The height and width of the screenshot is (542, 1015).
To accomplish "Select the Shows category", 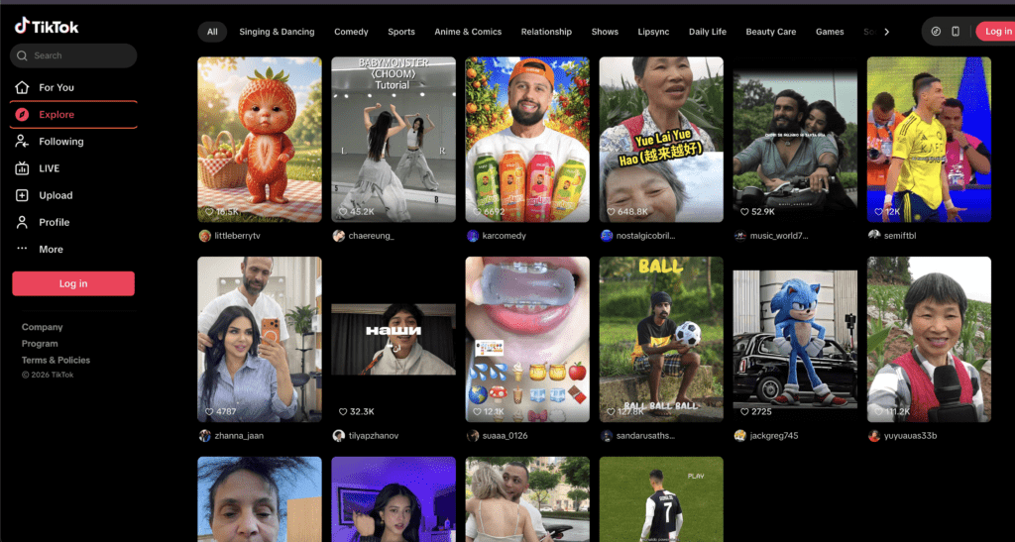I will 605,32.
